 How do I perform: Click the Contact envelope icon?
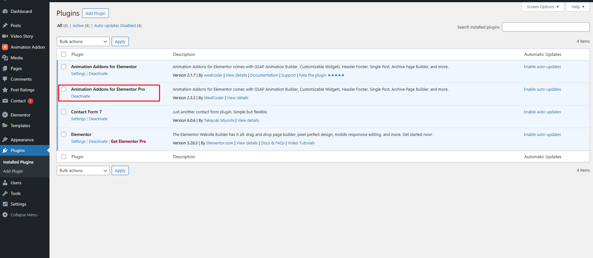(5, 101)
